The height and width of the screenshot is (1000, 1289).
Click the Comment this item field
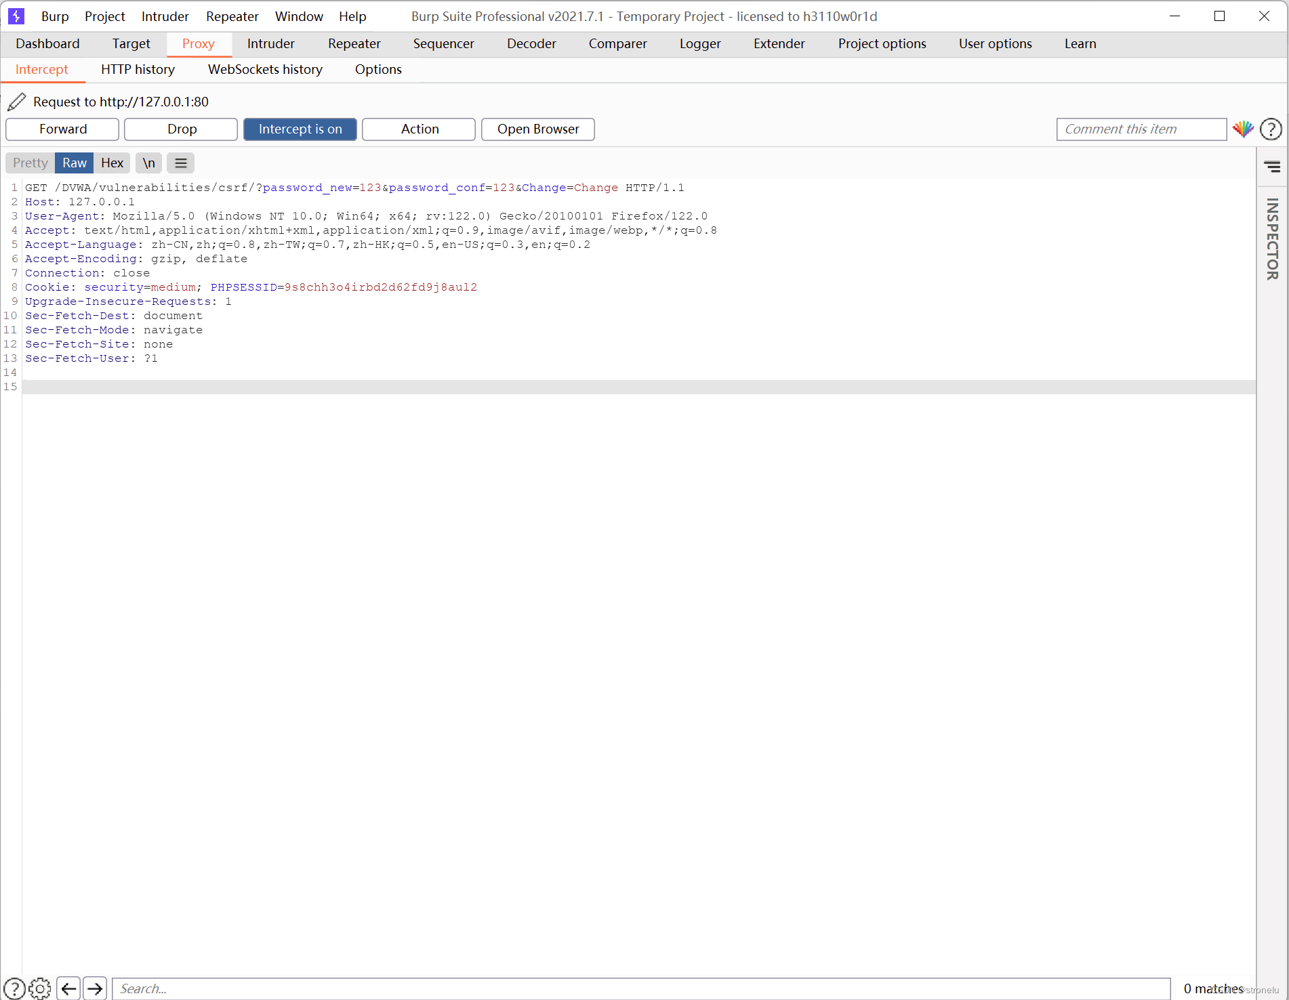(1141, 129)
